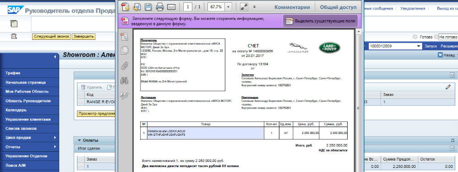Open the Комментарии panel
Viewport: 458px width, 172px height.
pos(292,7)
